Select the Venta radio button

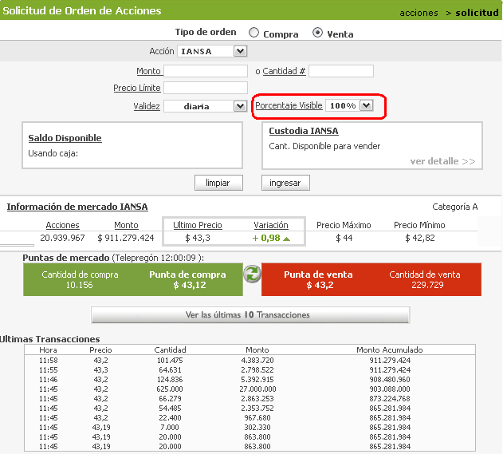coord(318,33)
